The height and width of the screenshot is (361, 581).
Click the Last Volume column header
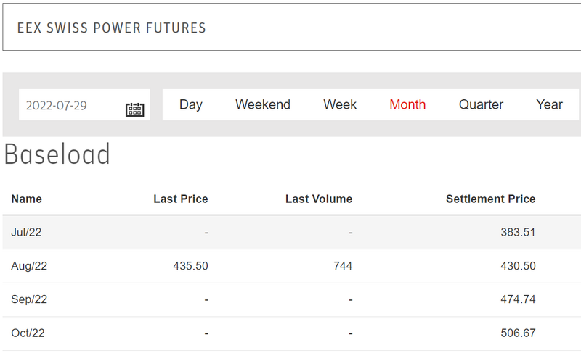319,199
